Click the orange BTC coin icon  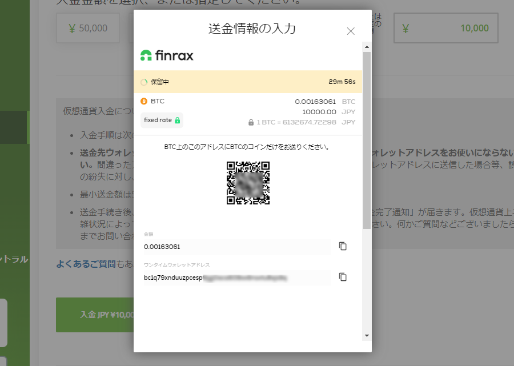[x=144, y=101]
